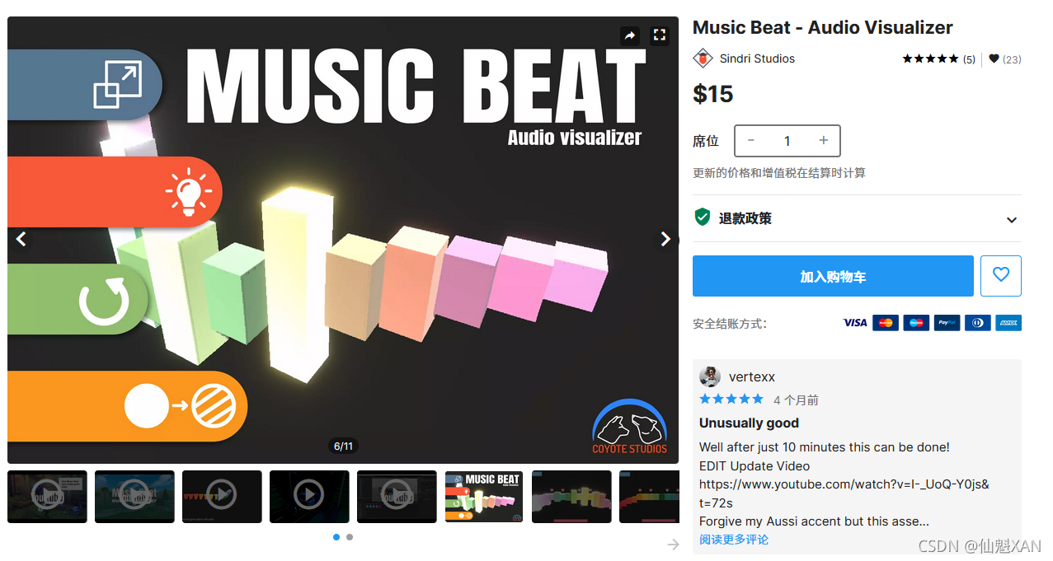Decrease seat quantity with minus button
The width and height of the screenshot is (1053, 561).
pyautogui.click(x=751, y=141)
